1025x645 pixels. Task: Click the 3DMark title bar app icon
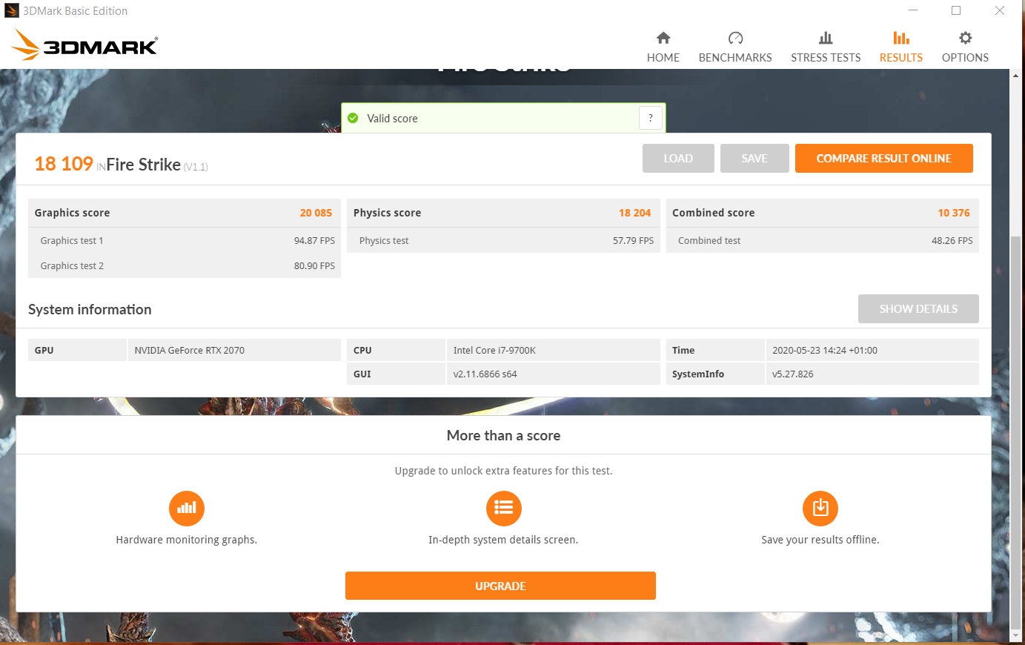[11, 10]
